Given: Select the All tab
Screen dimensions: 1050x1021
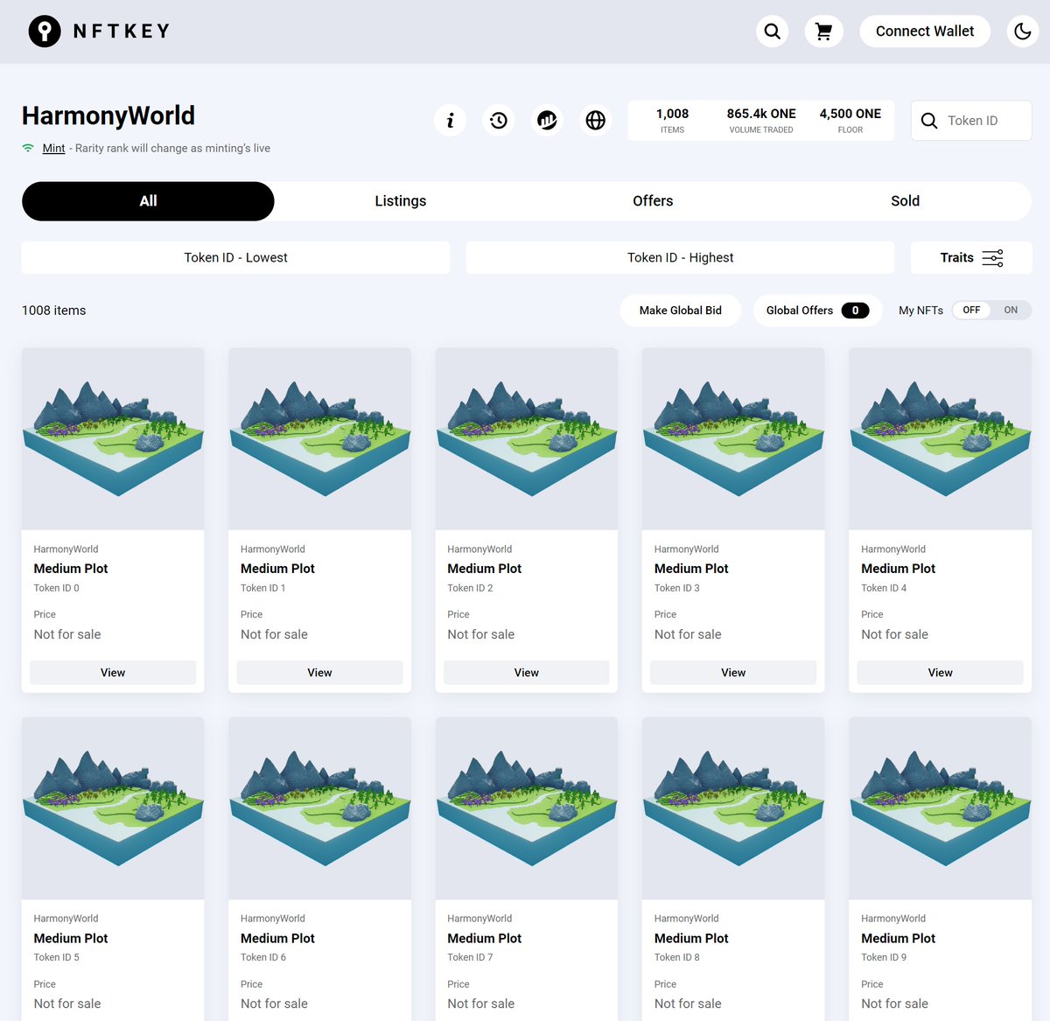Looking at the screenshot, I should [148, 201].
